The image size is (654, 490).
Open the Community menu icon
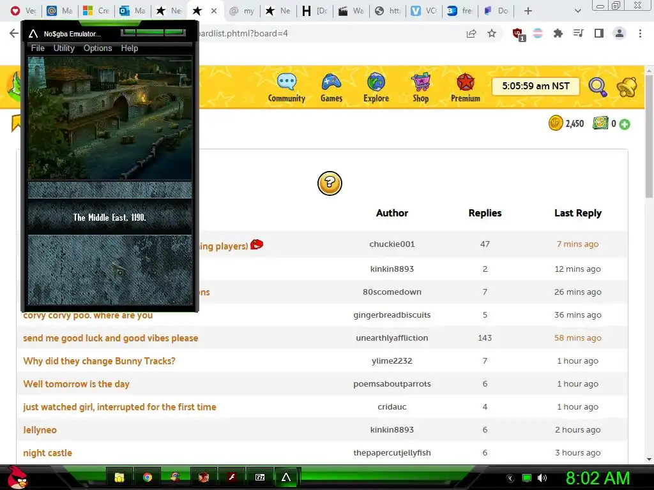[287, 82]
